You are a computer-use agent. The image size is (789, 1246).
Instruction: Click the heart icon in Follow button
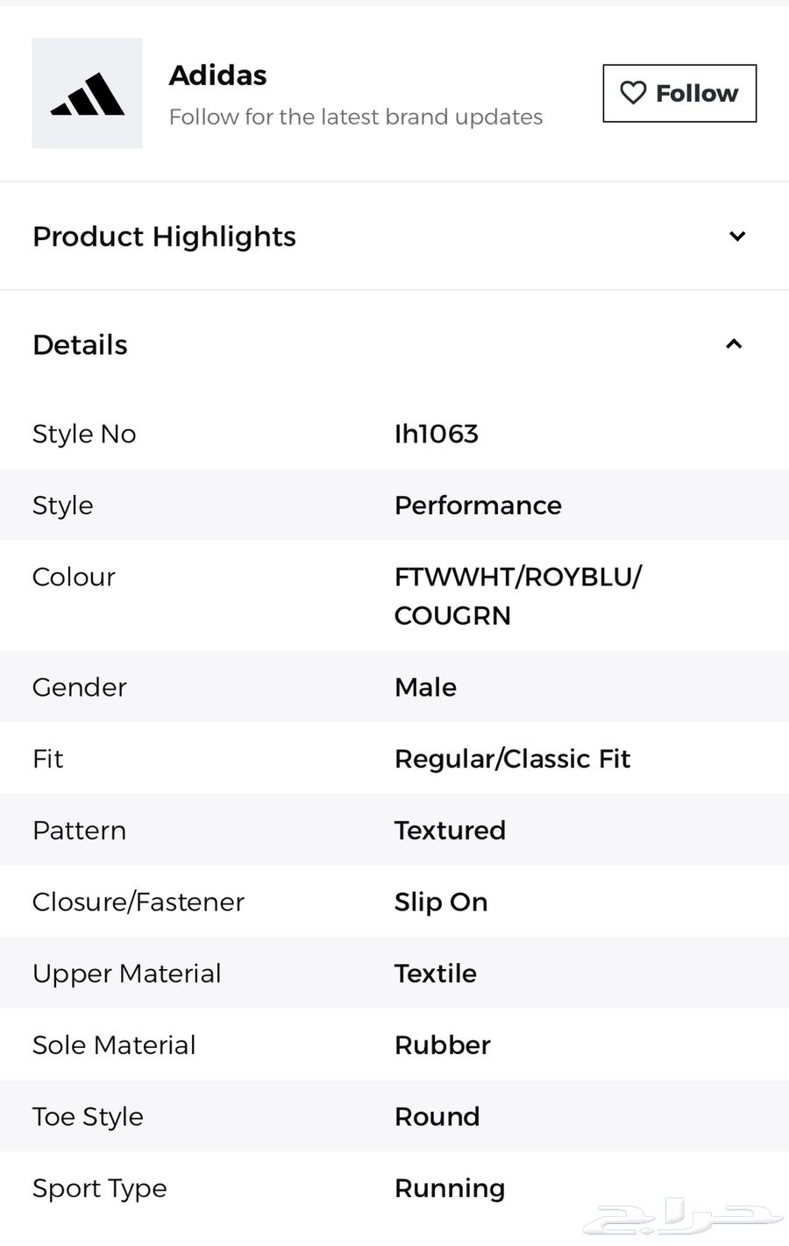tap(633, 93)
